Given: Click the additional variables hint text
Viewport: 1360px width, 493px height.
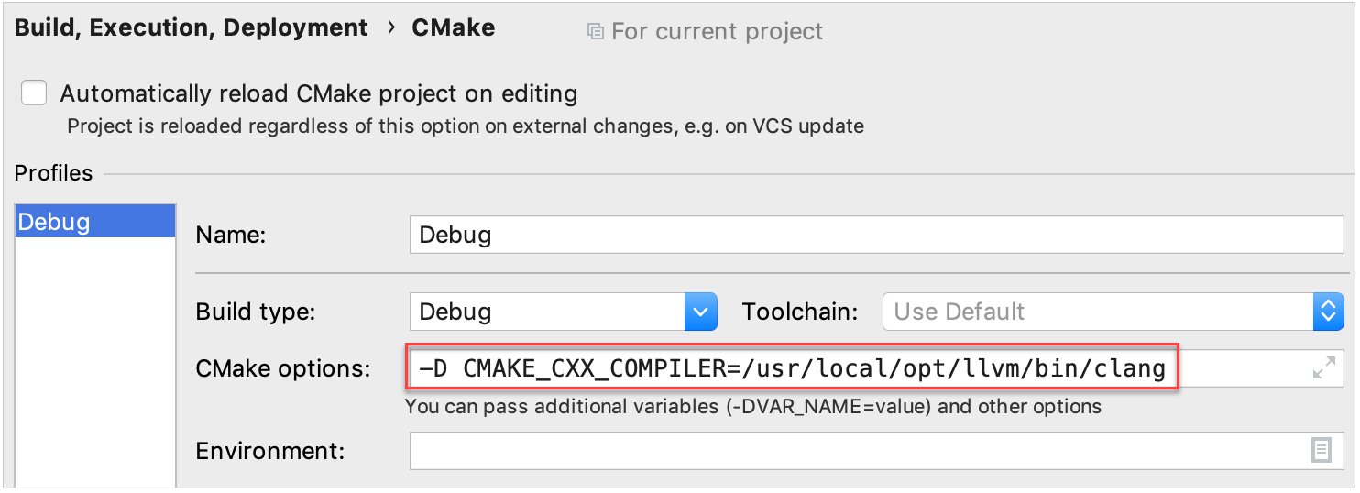Looking at the screenshot, I should click(x=753, y=406).
